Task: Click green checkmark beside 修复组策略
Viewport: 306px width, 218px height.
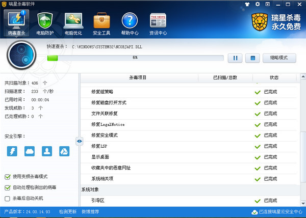Action: coord(258,92)
